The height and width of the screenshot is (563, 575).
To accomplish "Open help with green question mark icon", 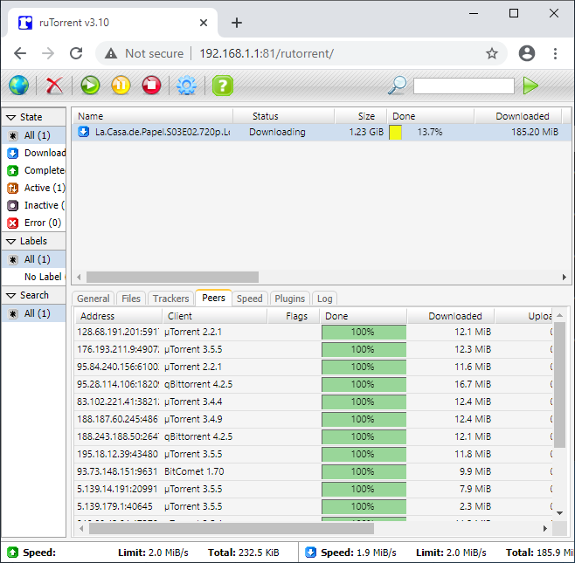I will (x=223, y=86).
